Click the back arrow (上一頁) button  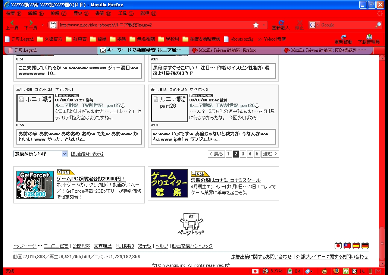point(12,24)
